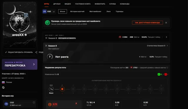Switch to the КЛУБЫ tab

[x=113, y=4]
